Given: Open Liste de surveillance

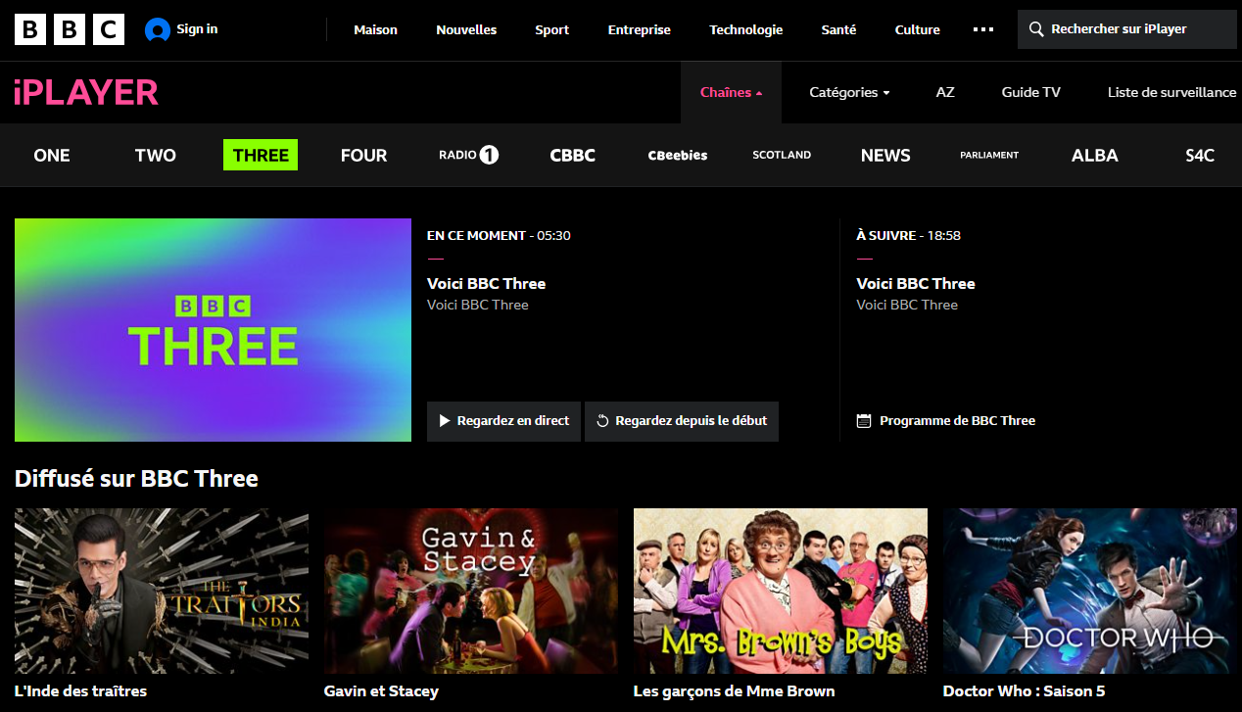Looking at the screenshot, I should pos(1171,92).
